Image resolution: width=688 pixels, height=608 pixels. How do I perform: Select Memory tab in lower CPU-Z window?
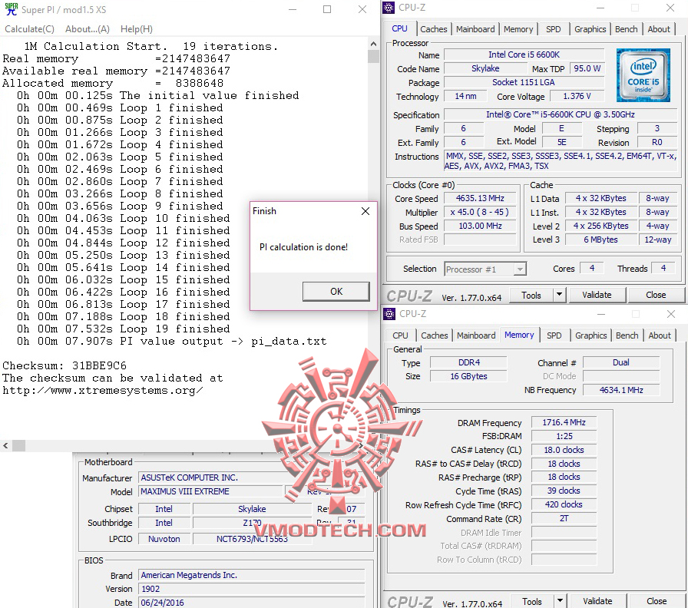519,335
